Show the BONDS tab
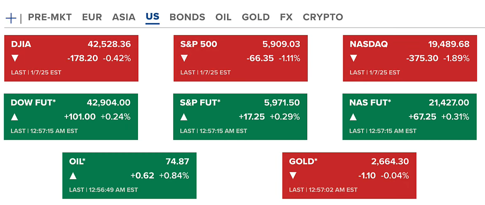This screenshot has width=485, height=205. 187,17
